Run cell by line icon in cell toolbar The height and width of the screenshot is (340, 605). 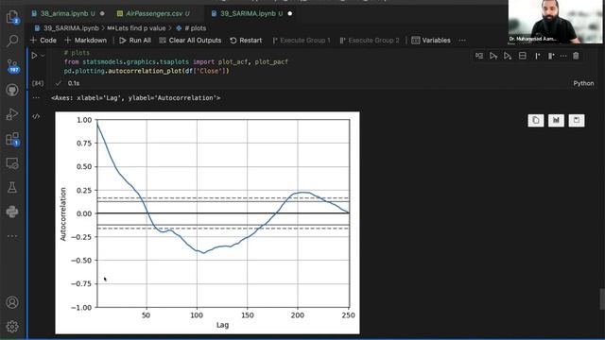[x=479, y=56]
